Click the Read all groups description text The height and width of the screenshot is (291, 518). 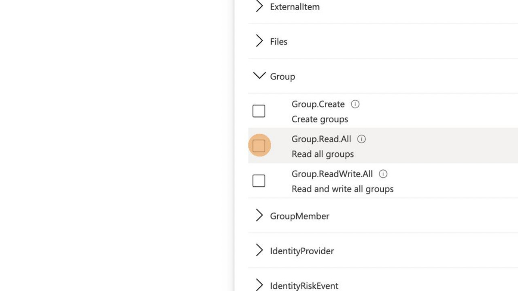point(323,154)
